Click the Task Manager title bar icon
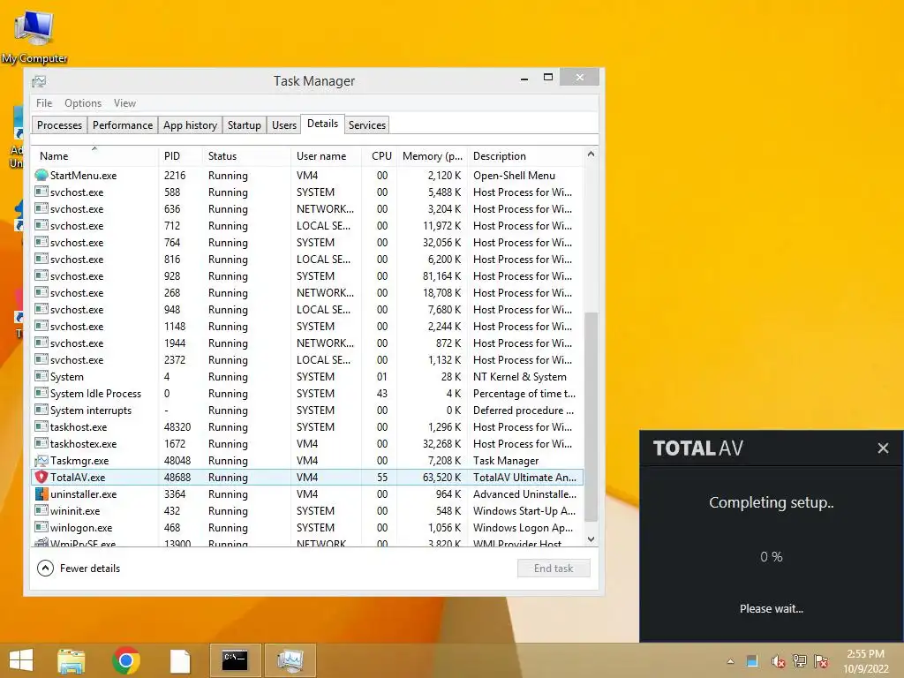 coord(39,81)
